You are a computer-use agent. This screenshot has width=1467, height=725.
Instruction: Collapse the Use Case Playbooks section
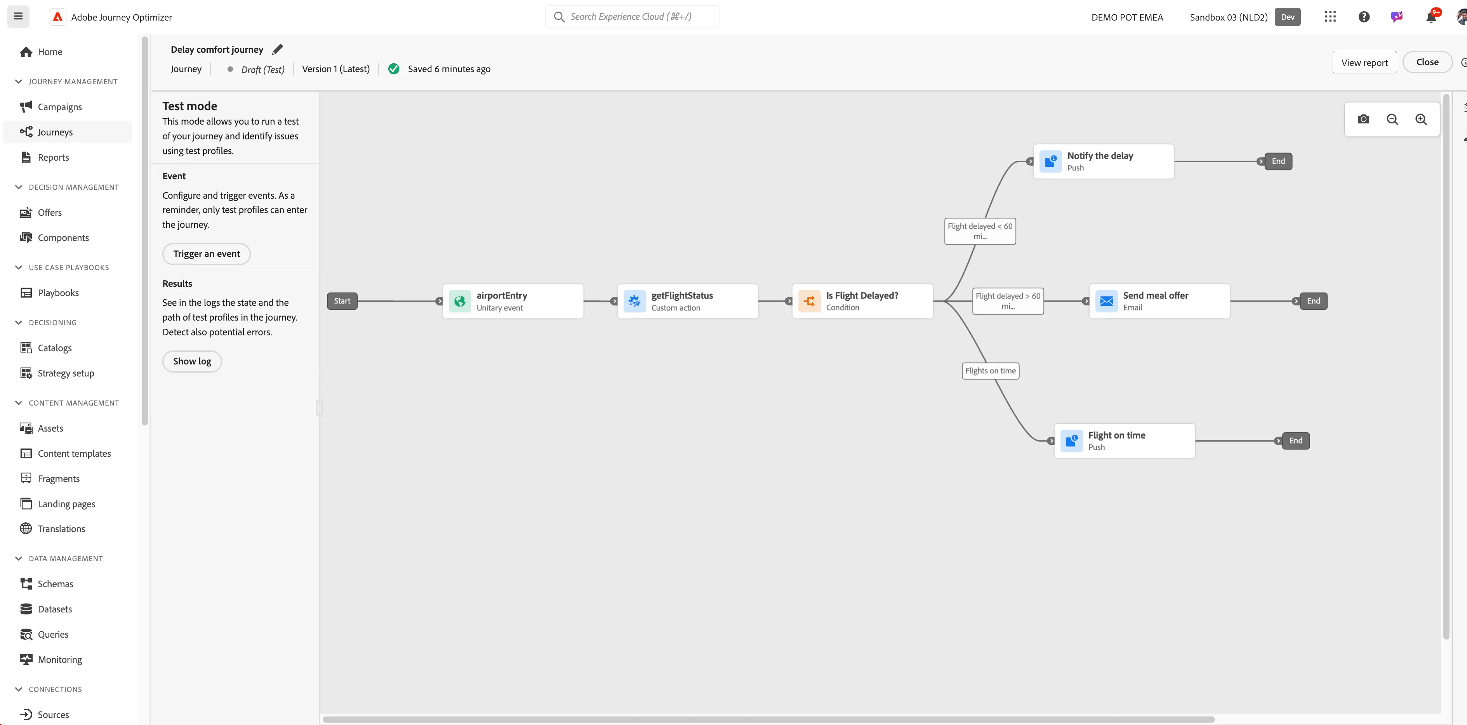[19, 267]
